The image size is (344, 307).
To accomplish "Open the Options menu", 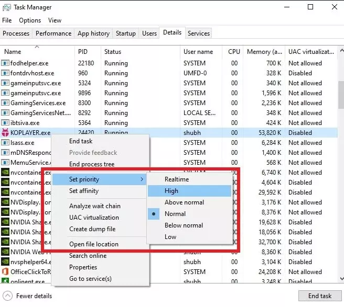I will click(30, 20).
